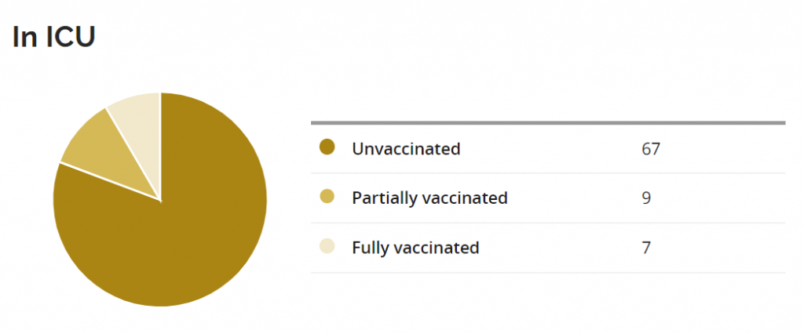Click the pie chart center where slices meet

coord(160,199)
